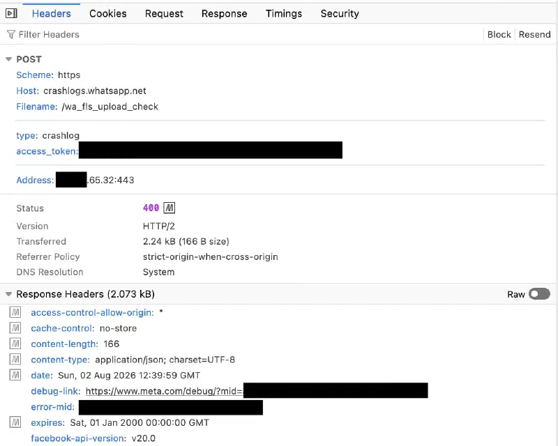Collapse the Response Headers section
This screenshot has width=558, height=446.
(9, 294)
